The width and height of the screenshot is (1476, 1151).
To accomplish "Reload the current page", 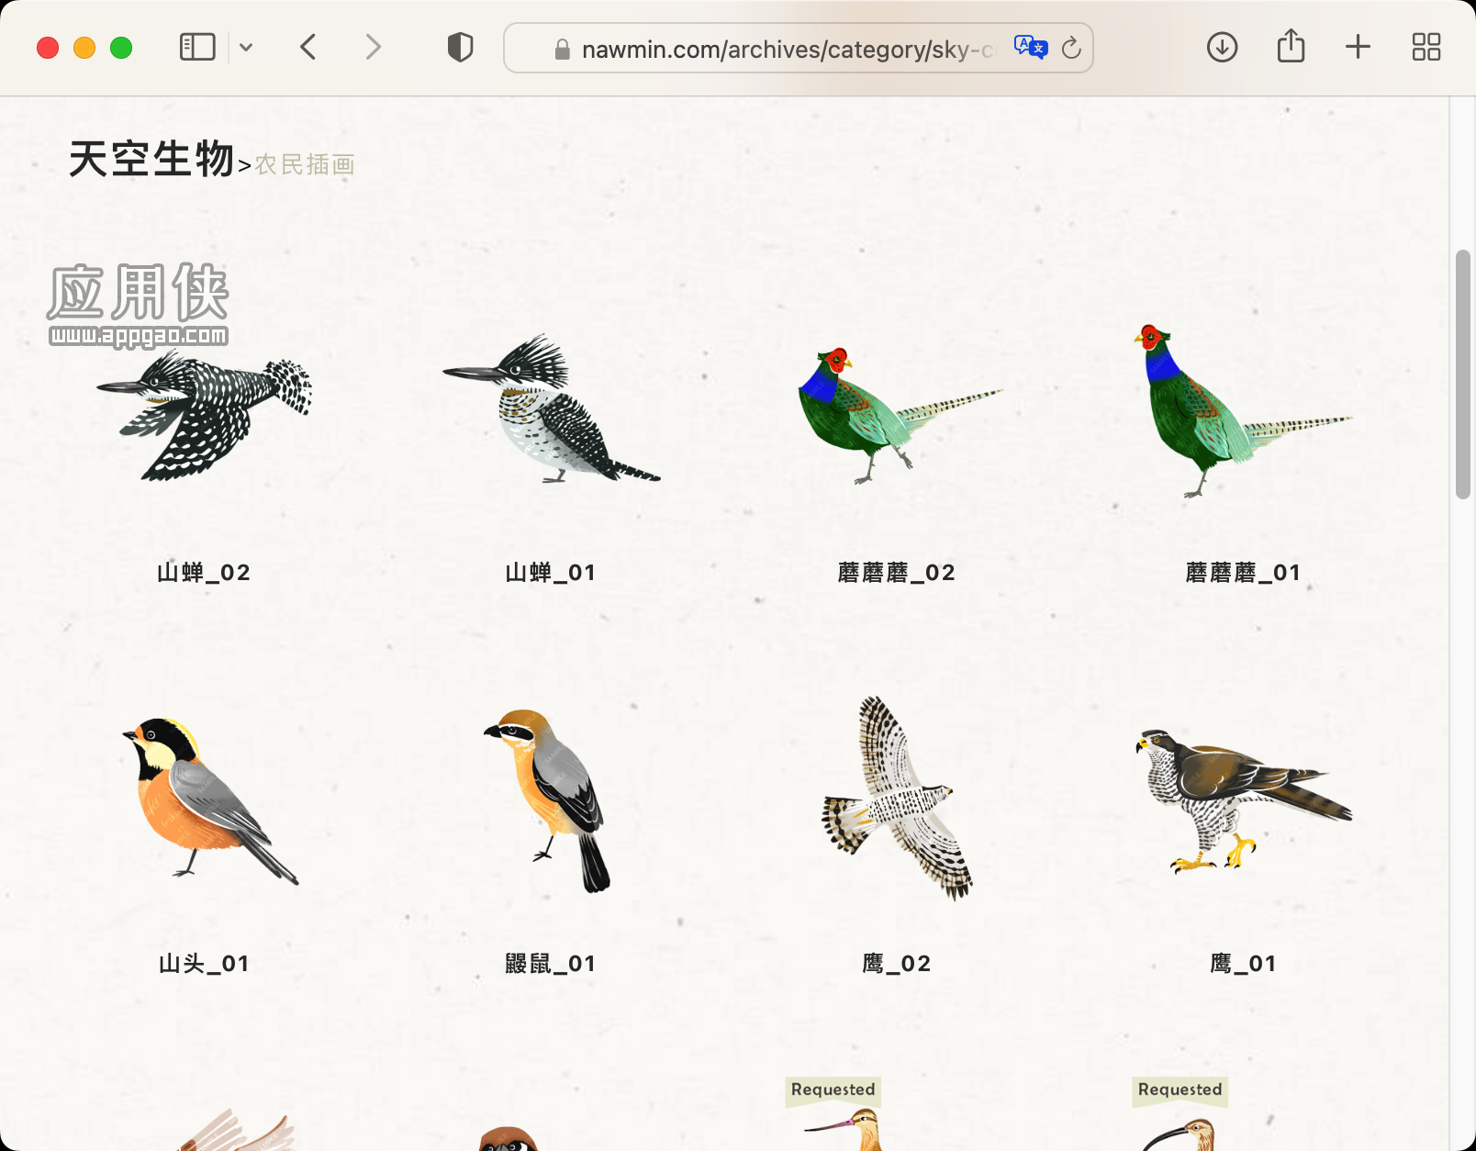I will pyautogui.click(x=1071, y=48).
